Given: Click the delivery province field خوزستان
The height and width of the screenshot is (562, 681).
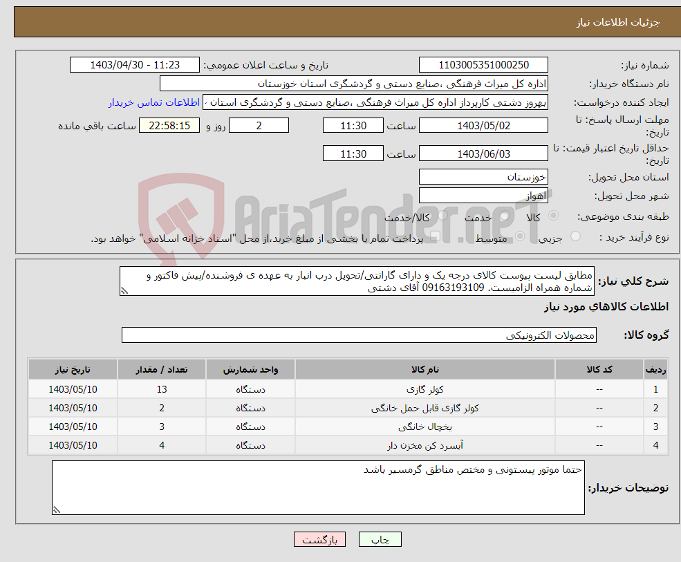Looking at the screenshot, I should click(x=483, y=177).
